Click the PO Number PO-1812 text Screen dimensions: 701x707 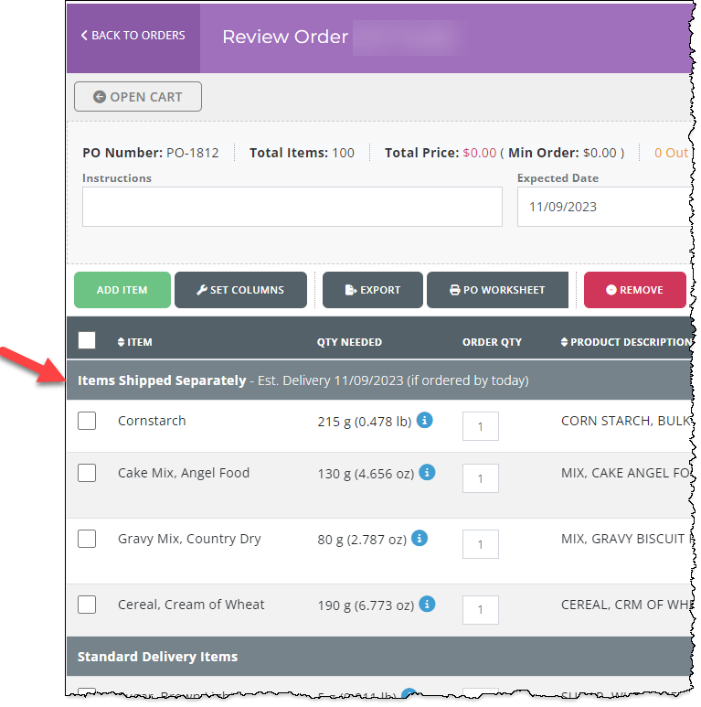pyautogui.click(x=151, y=153)
